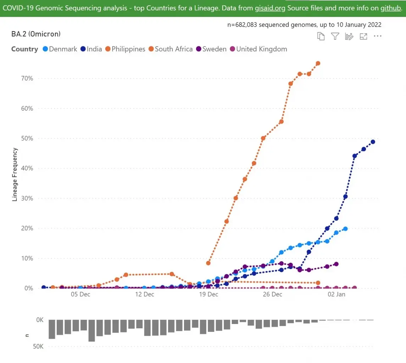Toggle Philippines series in legend
The image size is (406, 363).
pos(125,49)
